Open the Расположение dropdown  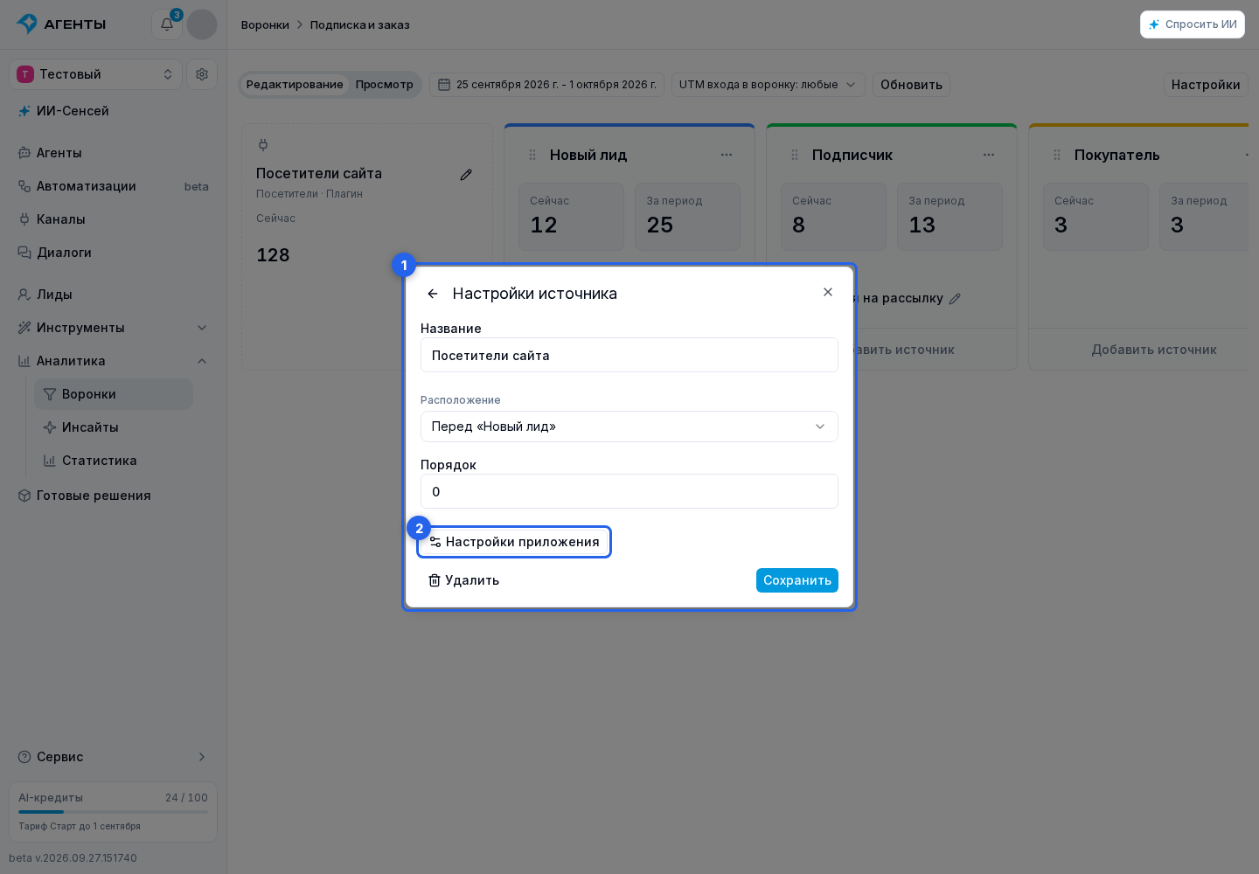pyautogui.click(x=629, y=427)
